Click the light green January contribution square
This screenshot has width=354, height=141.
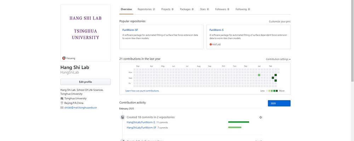(x=259, y=75)
